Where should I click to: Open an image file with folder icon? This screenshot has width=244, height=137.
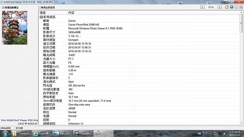pos(227,7)
